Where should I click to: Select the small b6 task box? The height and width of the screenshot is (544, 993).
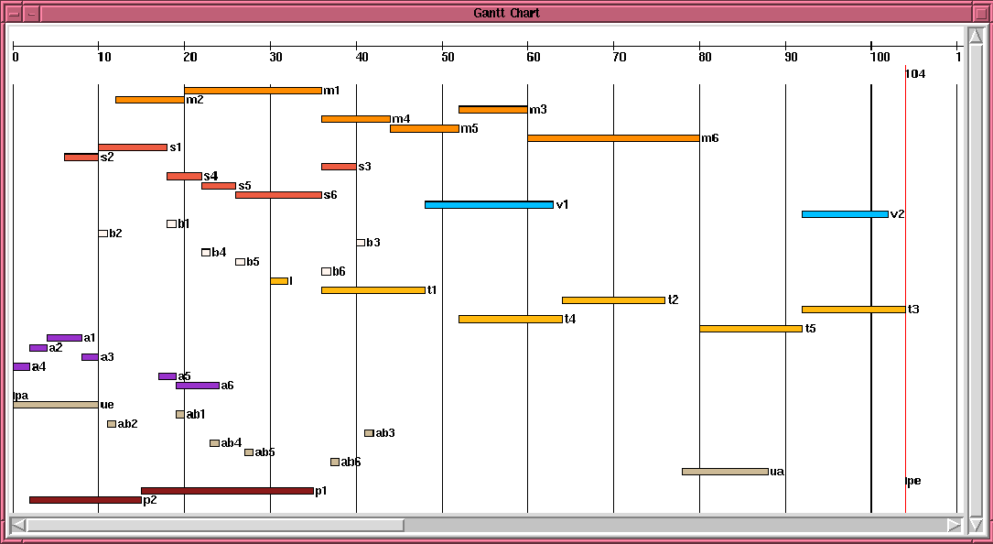click(x=326, y=271)
